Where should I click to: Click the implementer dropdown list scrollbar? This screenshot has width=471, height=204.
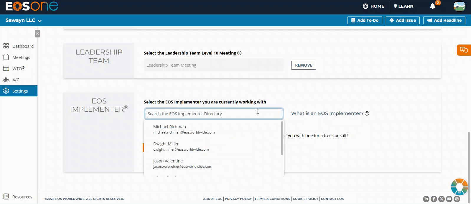(x=282, y=138)
